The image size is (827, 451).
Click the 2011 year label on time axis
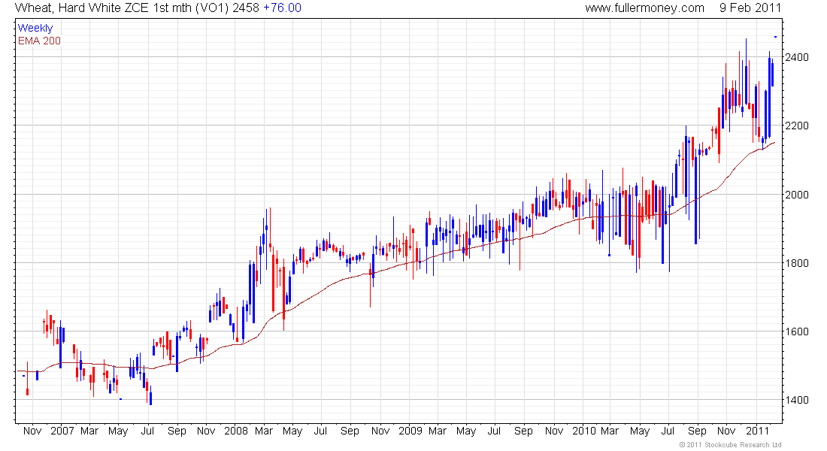tap(758, 431)
